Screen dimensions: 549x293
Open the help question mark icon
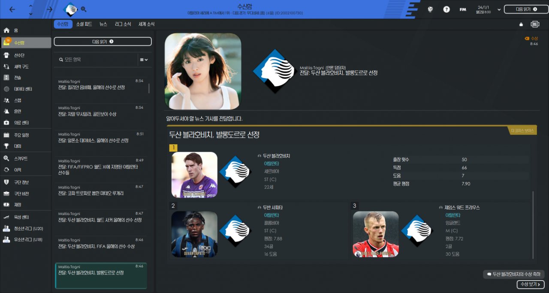(446, 9)
